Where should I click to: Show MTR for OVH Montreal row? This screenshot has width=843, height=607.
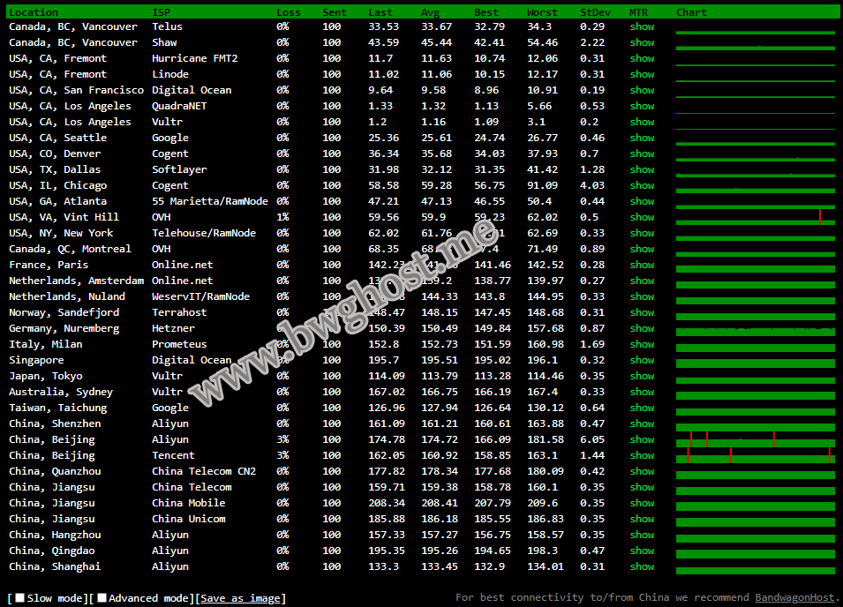[642, 249]
